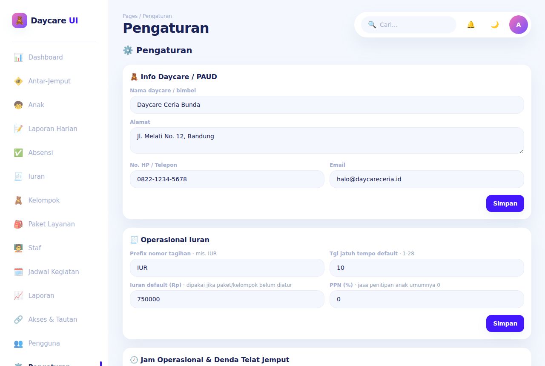This screenshot has height=366, width=545.
Task: Toggle dark mode with the moon icon
Action: pos(495,25)
